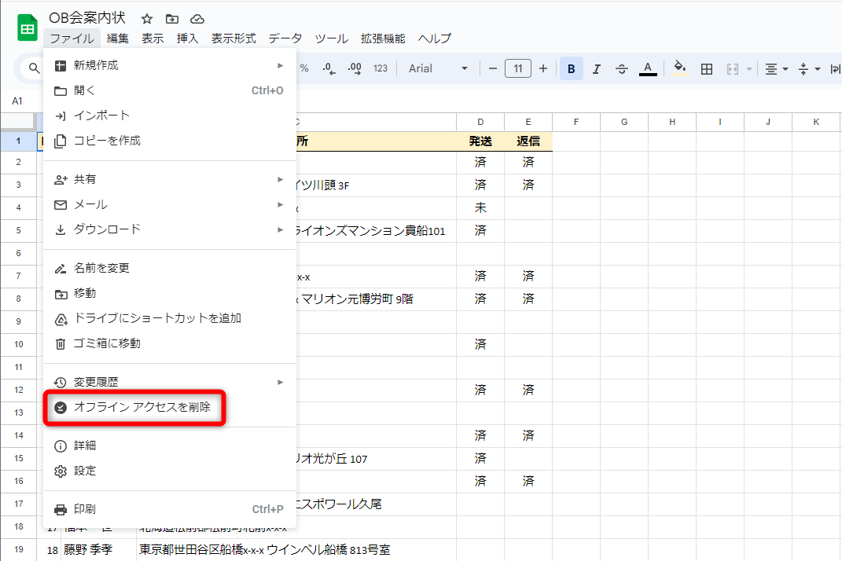Open the Google Sheets home via the Sheets icon
The width and height of the screenshot is (842, 561).
tap(27, 26)
